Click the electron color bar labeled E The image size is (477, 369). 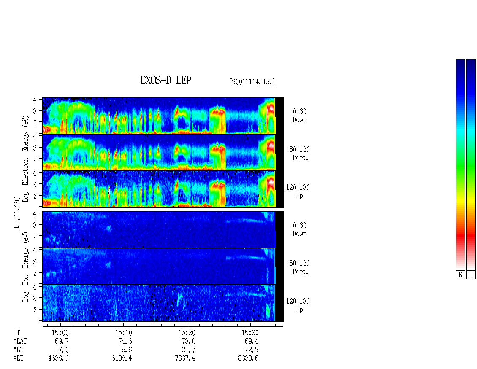click(460, 164)
